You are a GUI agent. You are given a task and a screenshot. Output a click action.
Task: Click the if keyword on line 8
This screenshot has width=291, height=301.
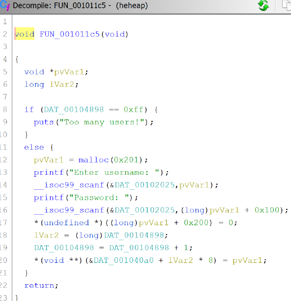click(x=29, y=109)
